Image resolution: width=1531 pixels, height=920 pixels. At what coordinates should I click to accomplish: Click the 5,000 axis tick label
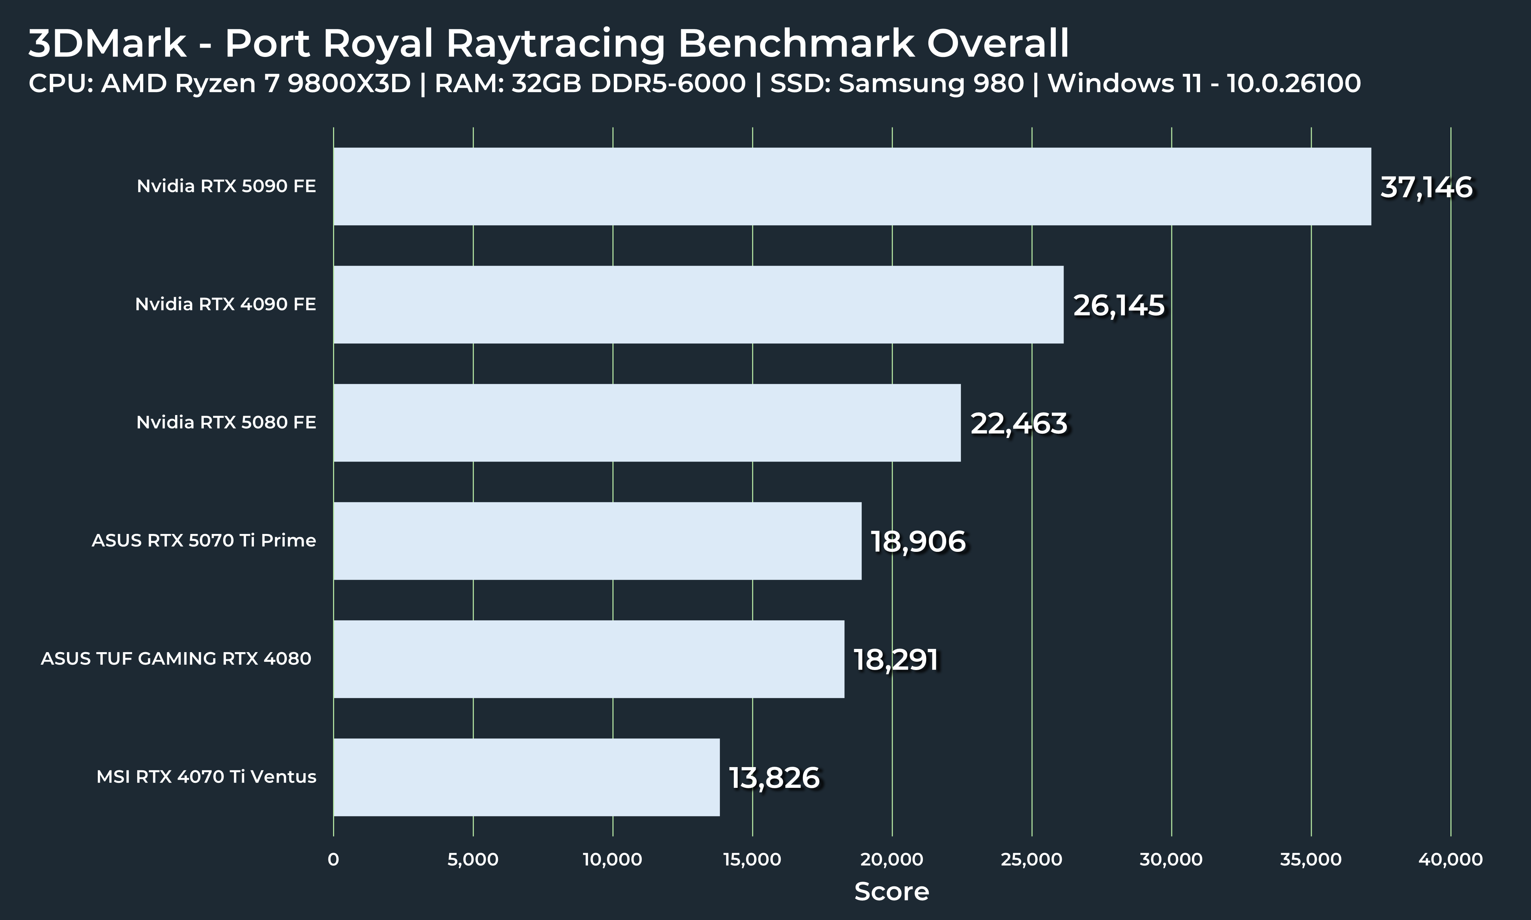point(472,859)
